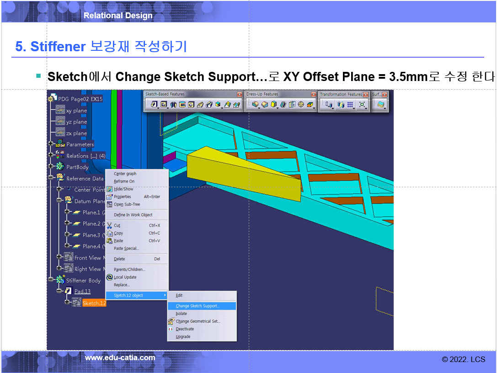Click Properties in the context menu
The height and width of the screenshot is (373, 497).
pyautogui.click(x=122, y=197)
